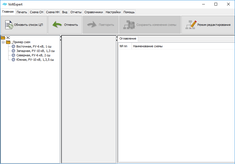Click the gray redo arrow icon
Image resolution: width=235 pixels, height=164 pixels.
pos(92,24)
